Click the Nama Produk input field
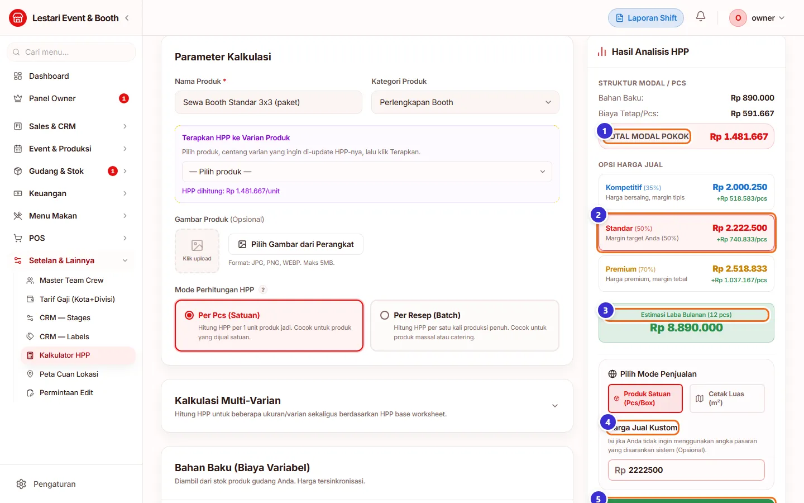The image size is (804, 503). coord(269,102)
